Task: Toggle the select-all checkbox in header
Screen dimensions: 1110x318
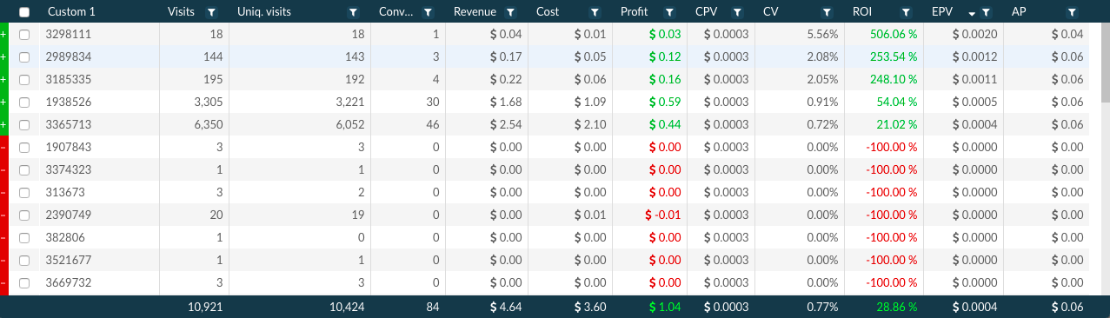Action: (x=24, y=12)
